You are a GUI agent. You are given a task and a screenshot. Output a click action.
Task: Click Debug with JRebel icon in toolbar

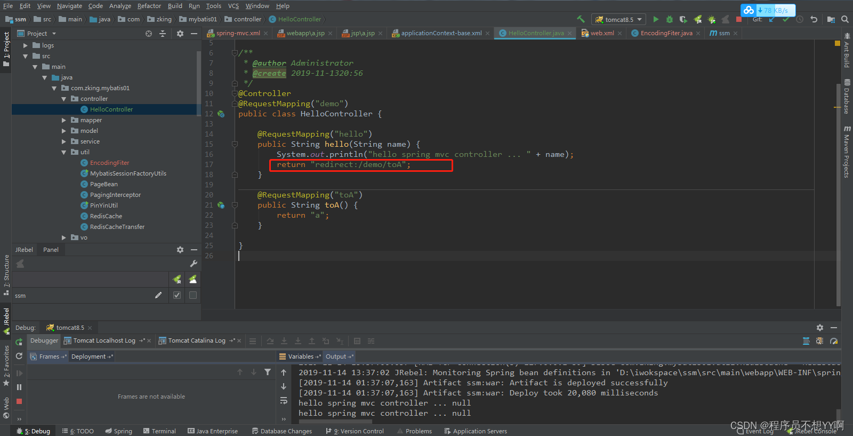tap(712, 19)
